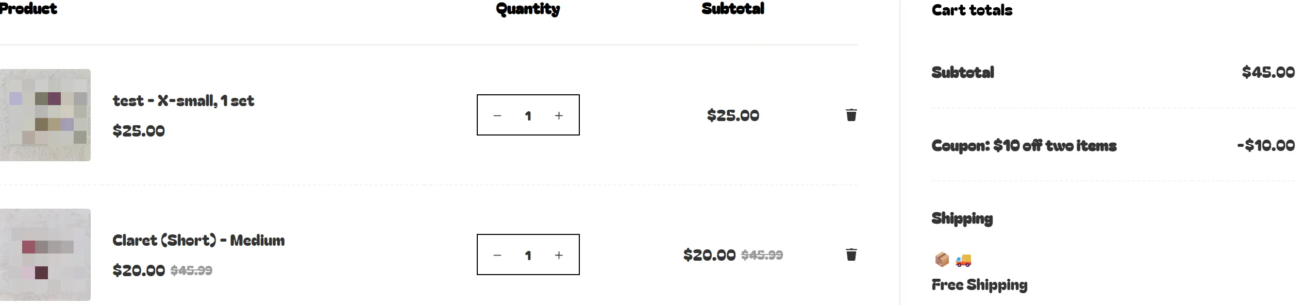Click the delivery truck shipping icon
Image resolution: width=1305 pixels, height=305 pixels.
click(963, 260)
